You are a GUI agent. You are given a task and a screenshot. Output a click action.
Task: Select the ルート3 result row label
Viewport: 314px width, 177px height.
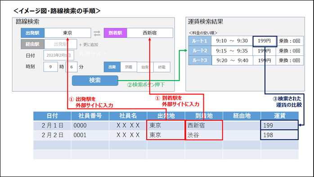[200, 60]
